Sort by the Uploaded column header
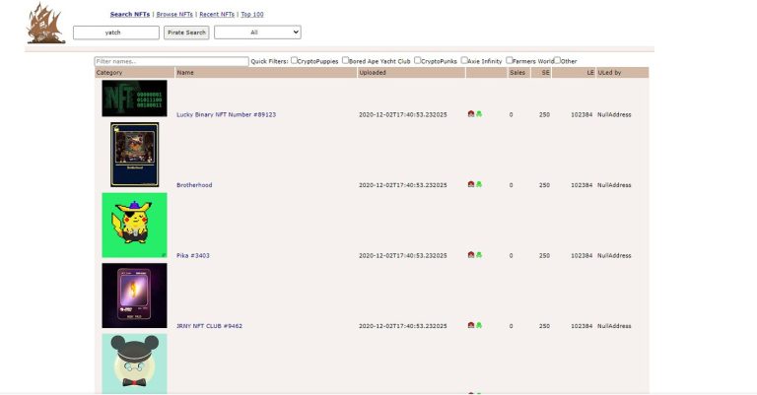Image resolution: width=757 pixels, height=395 pixels. [373, 73]
